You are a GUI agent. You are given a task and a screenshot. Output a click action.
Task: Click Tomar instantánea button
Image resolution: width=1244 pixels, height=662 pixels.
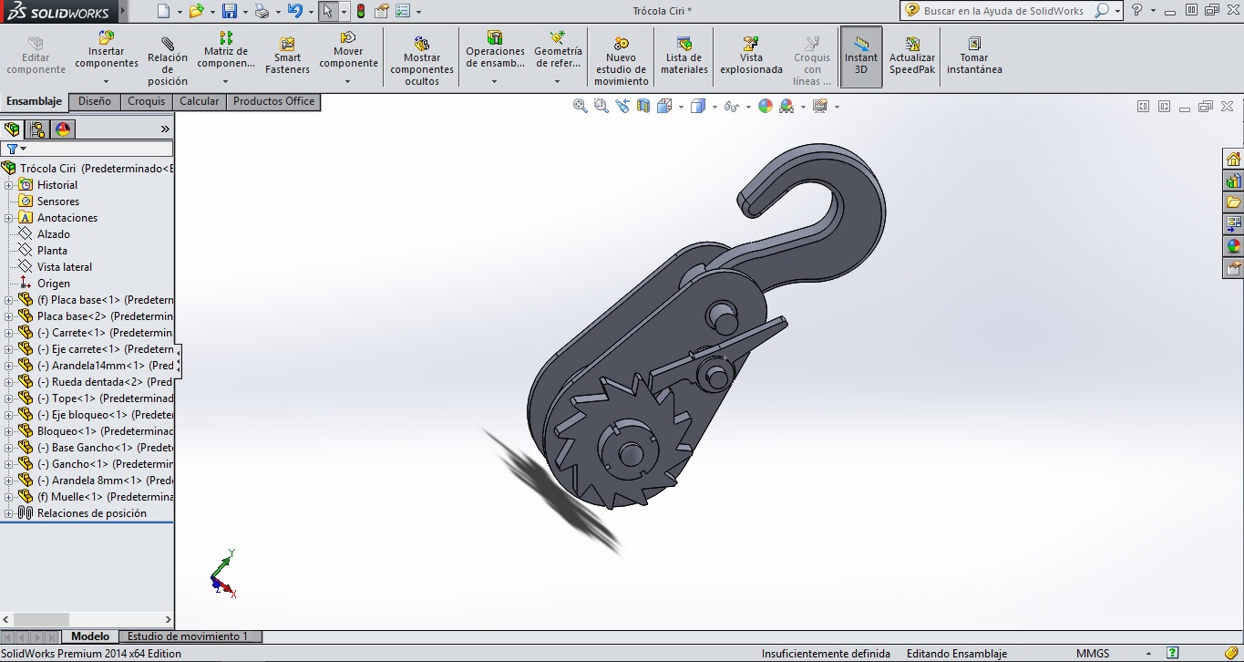[x=974, y=57]
